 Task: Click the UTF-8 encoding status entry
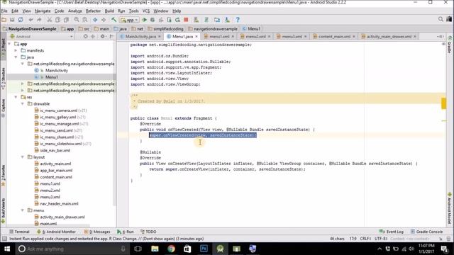(381, 239)
